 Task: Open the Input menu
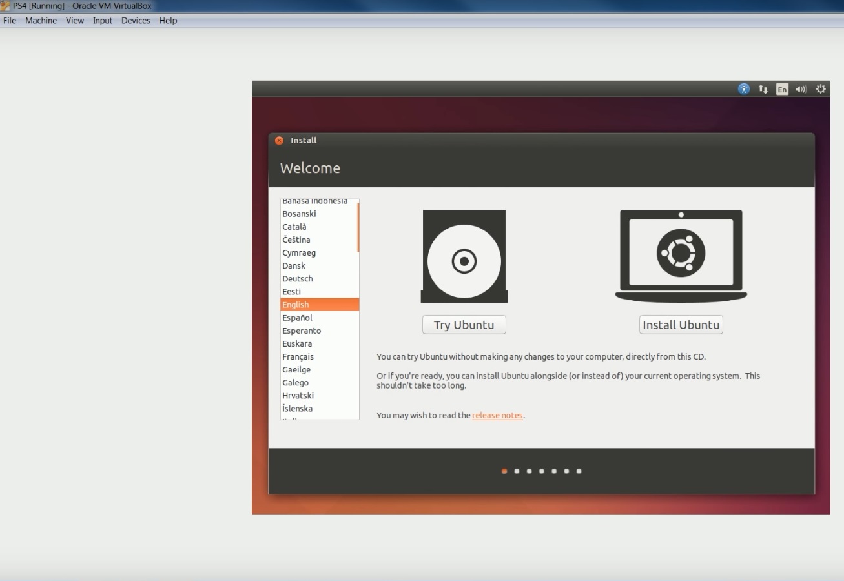tap(103, 21)
